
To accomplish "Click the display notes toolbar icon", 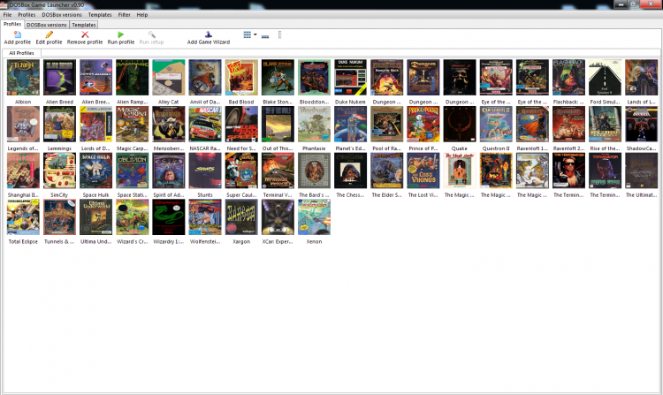I will click(265, 36).
